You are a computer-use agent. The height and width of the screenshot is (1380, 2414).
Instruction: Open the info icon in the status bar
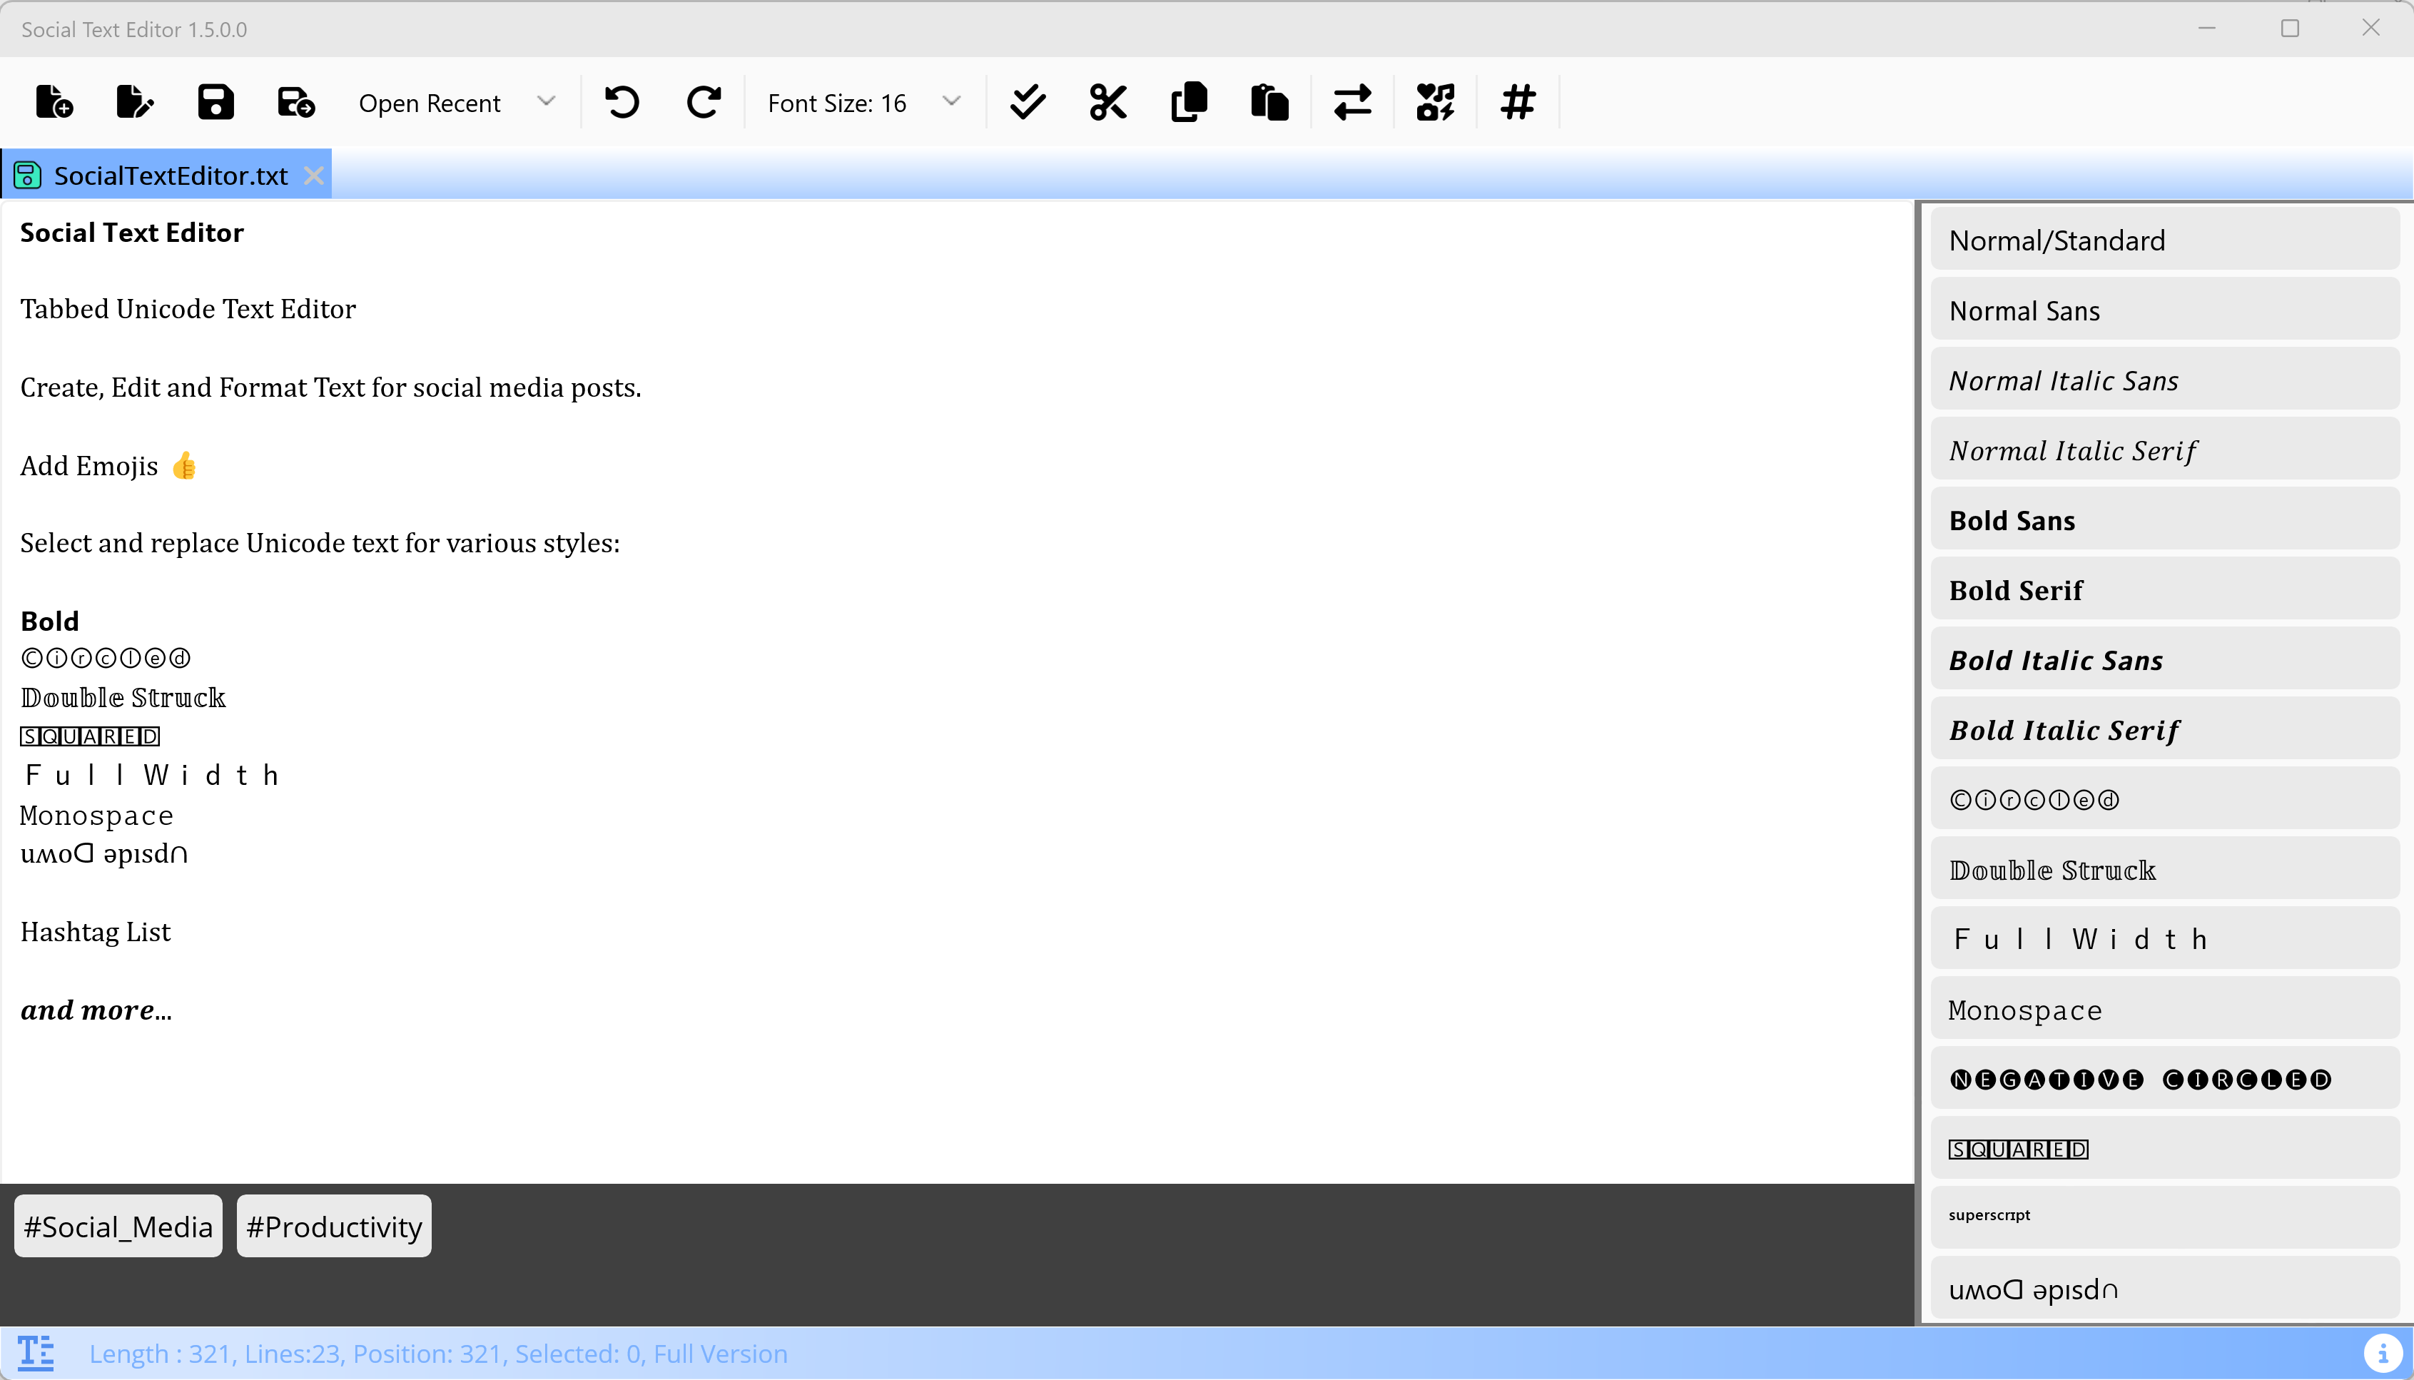pyautogui.click(x=2385, y=1352)
